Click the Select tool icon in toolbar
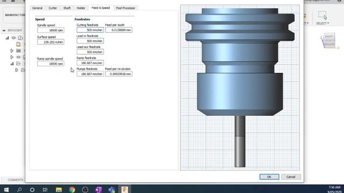This screenshot has height=193, width=344. 322,16
